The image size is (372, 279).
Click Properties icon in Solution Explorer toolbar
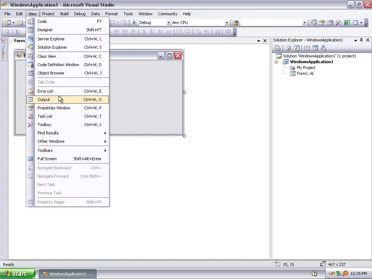point(277,48)
